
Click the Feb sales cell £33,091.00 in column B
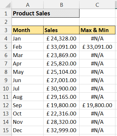(x=61, y=47)
